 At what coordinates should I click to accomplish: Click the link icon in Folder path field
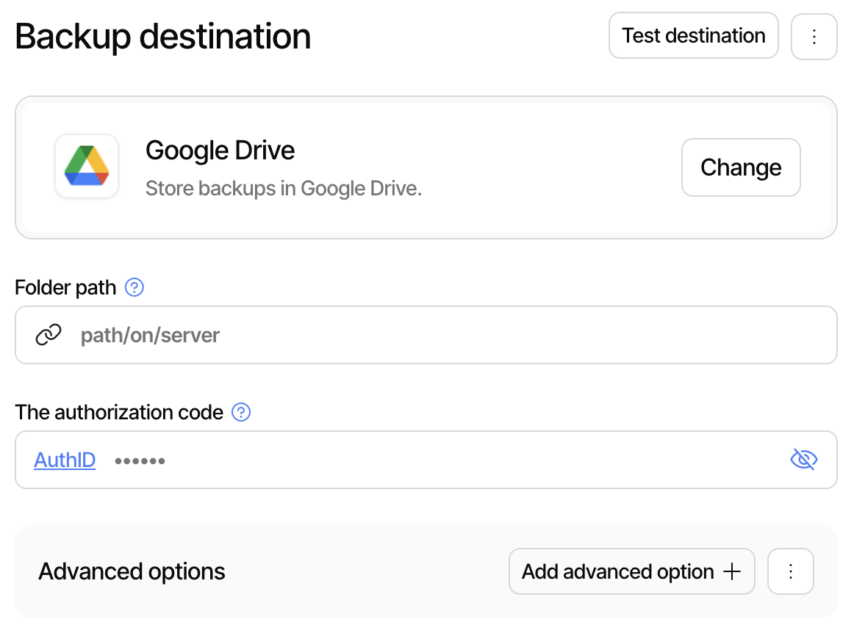(49, 334)
